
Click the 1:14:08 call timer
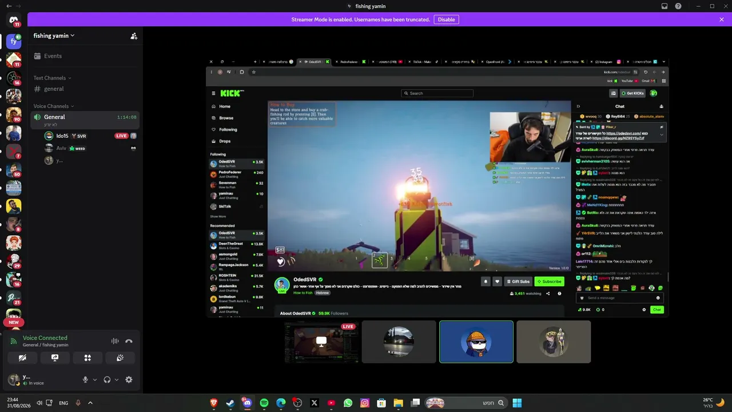[126, 117]
